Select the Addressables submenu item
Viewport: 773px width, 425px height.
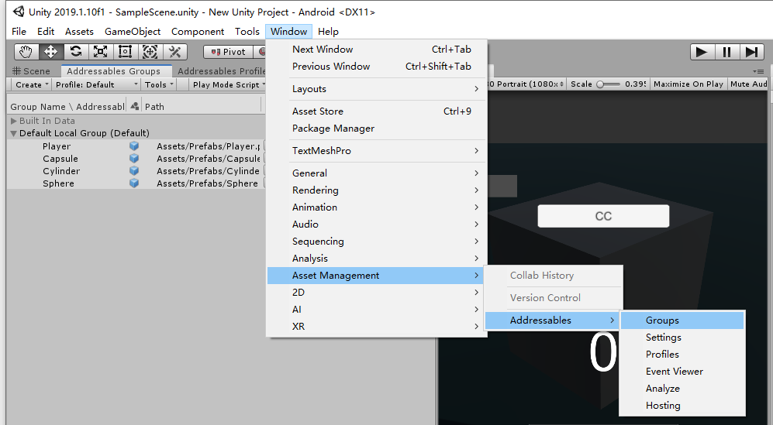click(x=553, y=320)
